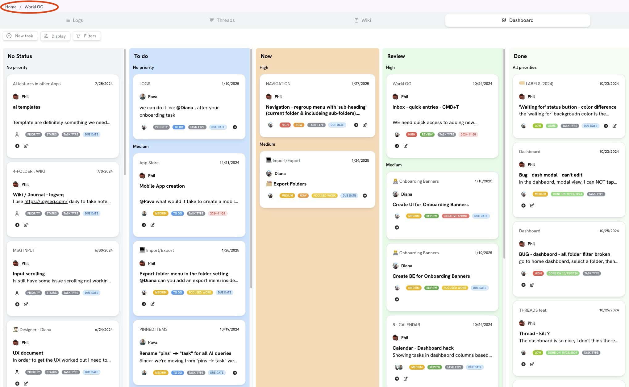This screenshot has width=629, height=387.
Task: Click Diana's avatar on the 'Export Folders' card
Action: tap(269, 173)
